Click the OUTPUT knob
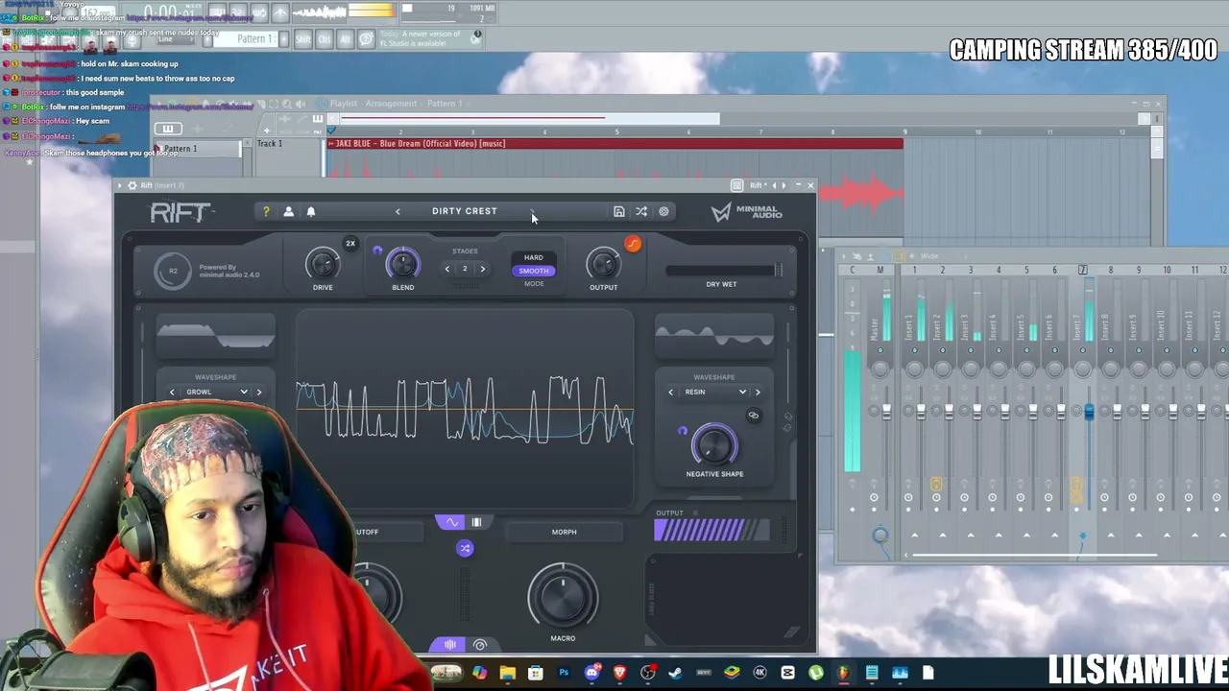This screenshot has width=1229, height=691. tap(603, 263)
